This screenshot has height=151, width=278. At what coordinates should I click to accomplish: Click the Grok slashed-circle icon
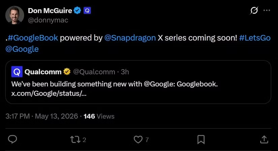(254, 10)
